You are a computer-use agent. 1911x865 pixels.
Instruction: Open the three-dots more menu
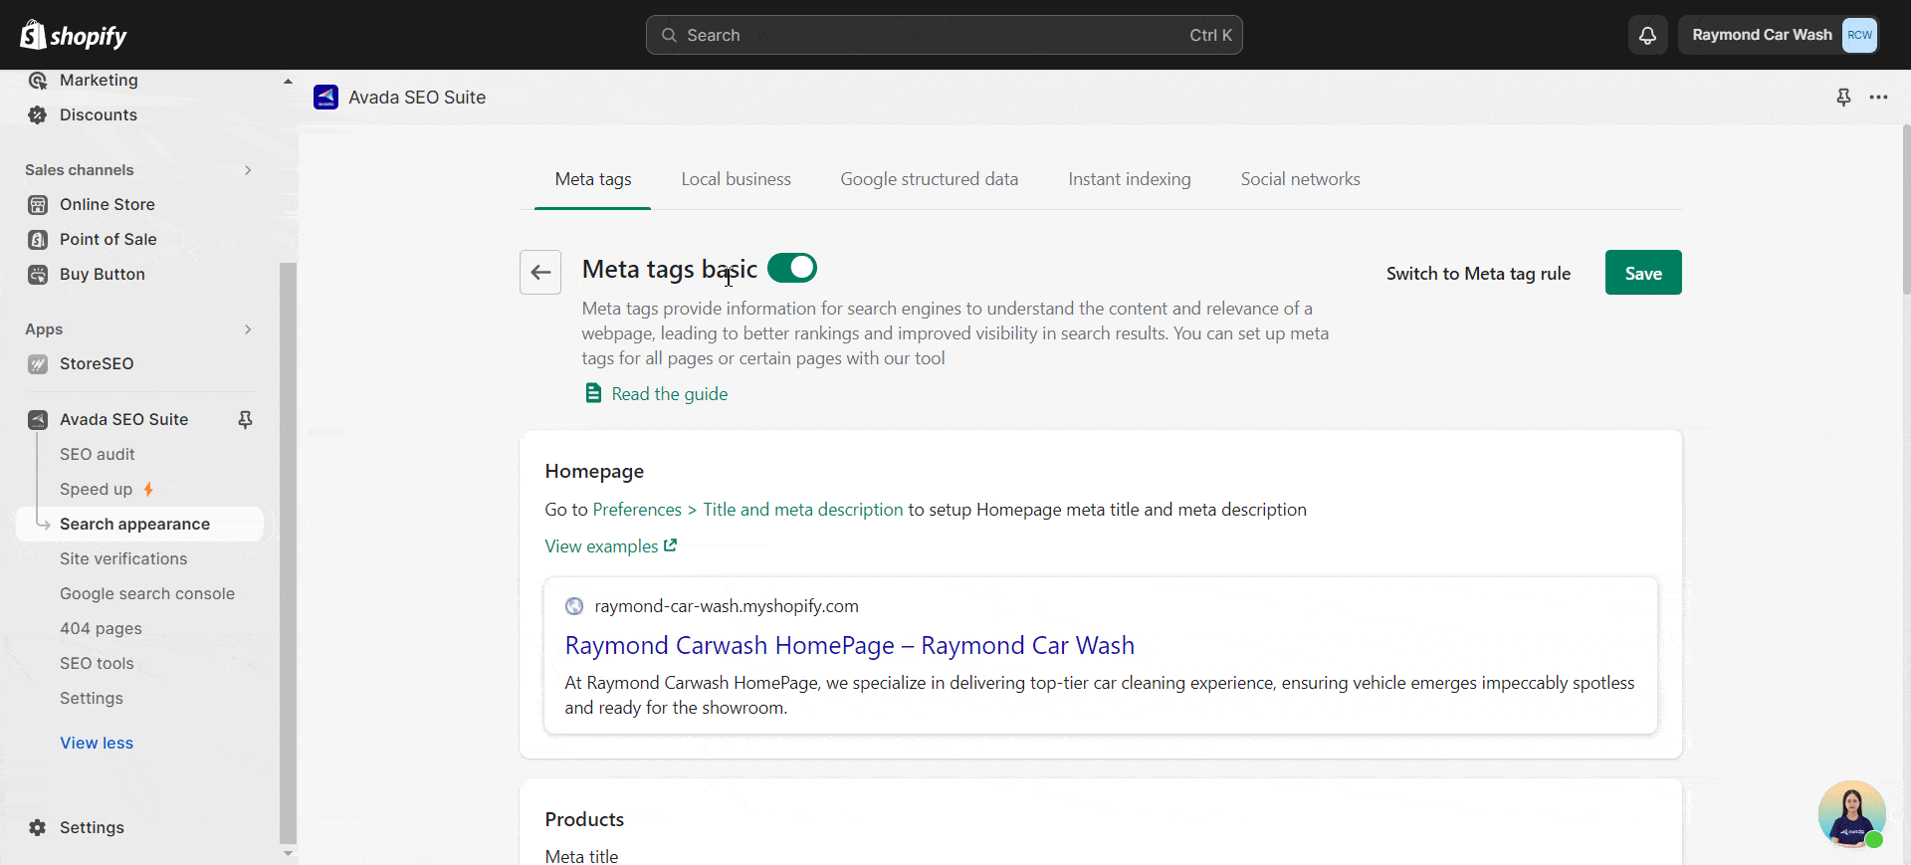(1878, 97)
